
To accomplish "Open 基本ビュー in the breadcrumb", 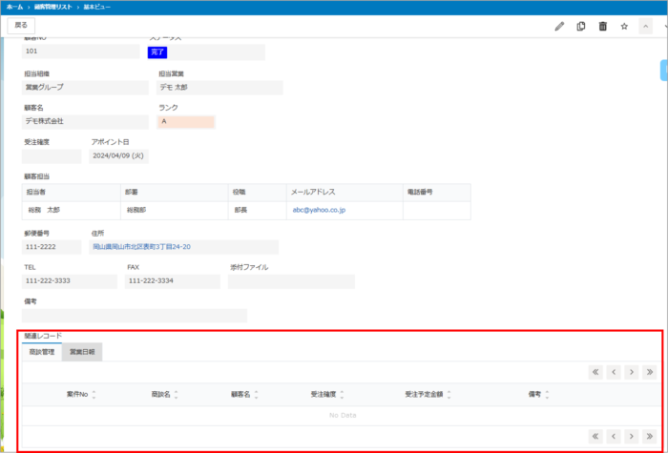I will pos(97,8).
